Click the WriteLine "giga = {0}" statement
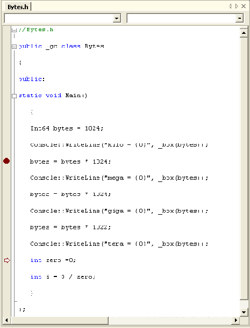The width and height of the screenshot is (250, 328). 119,211
